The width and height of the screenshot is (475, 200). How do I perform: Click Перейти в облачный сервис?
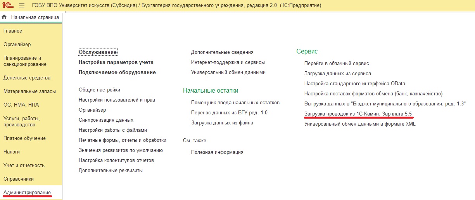pyautogui.click(x=337, y=63)
